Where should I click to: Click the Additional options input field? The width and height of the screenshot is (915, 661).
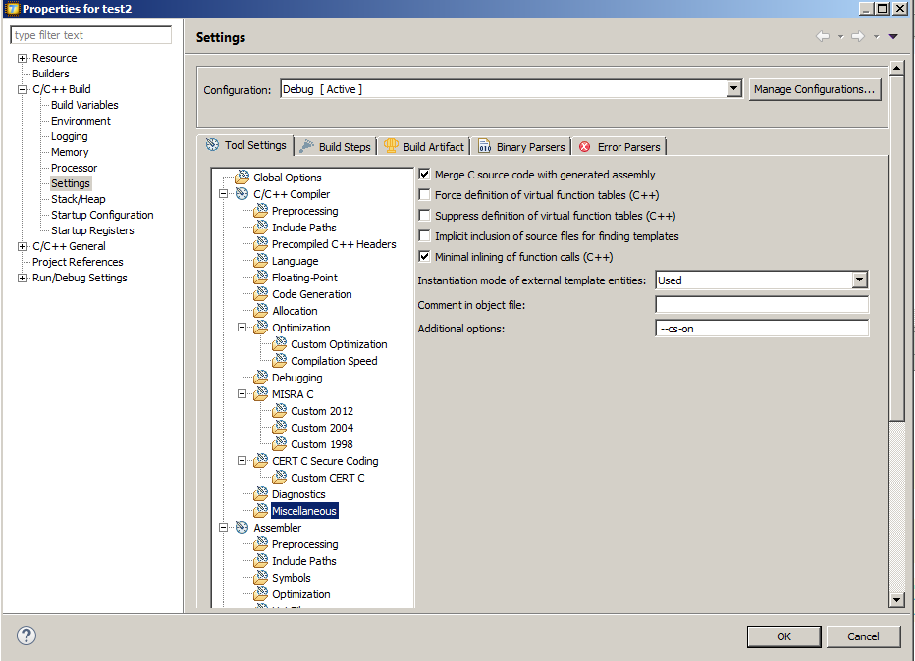tap(761, 328)
